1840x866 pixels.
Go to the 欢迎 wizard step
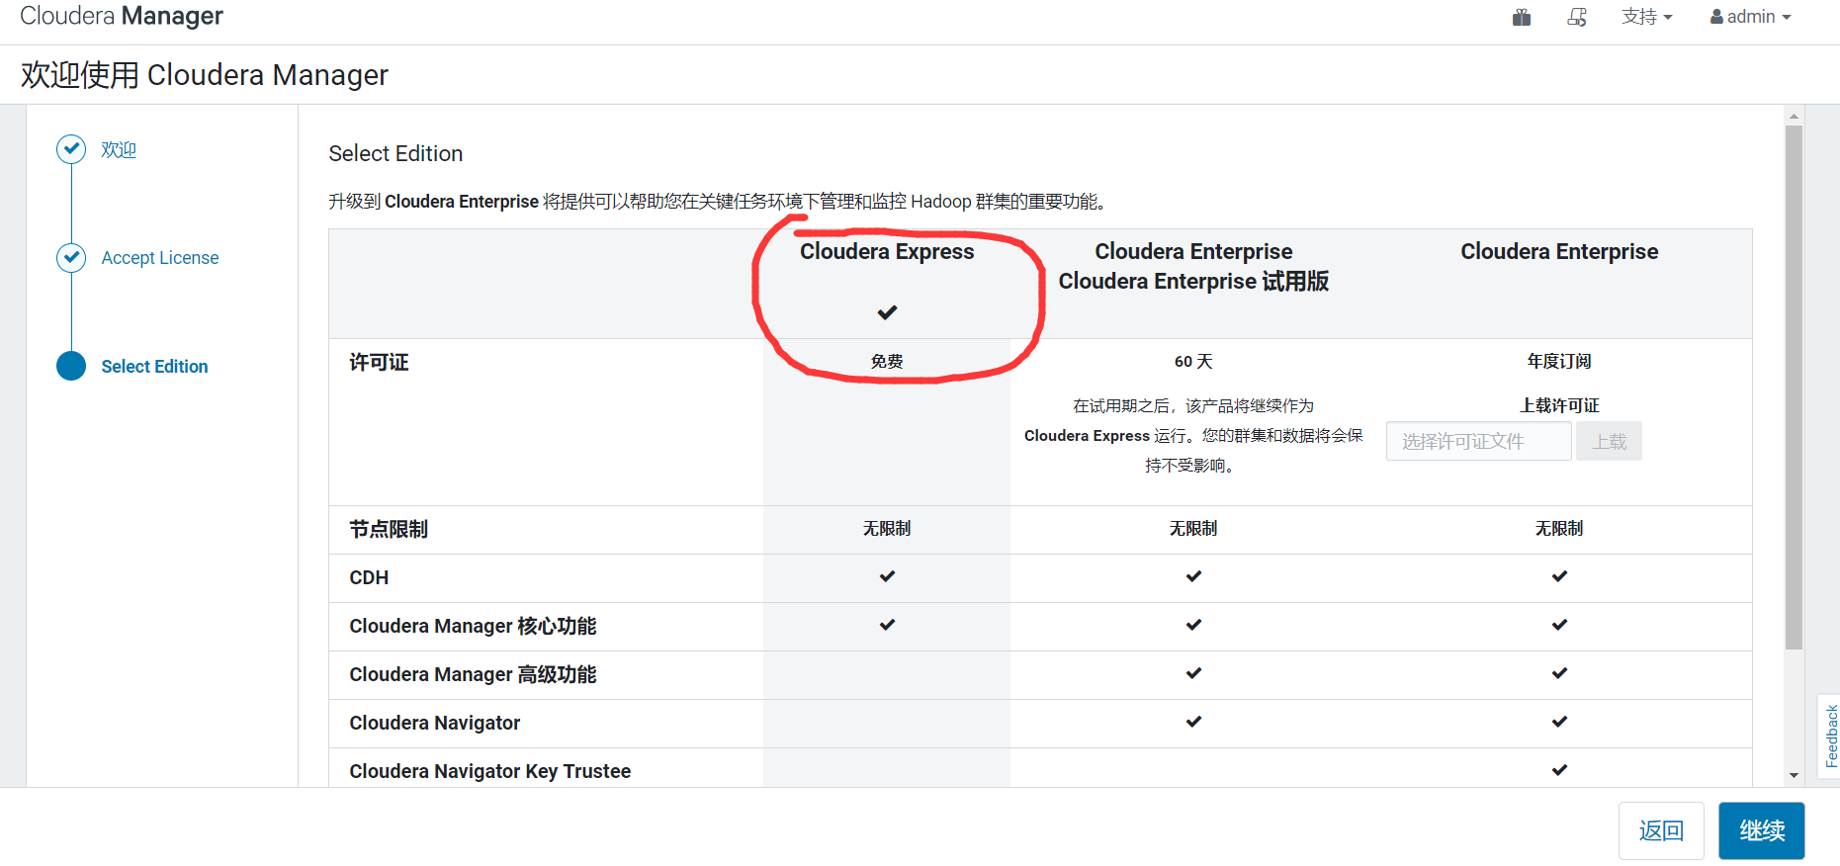pyautogui.click(x=119, y=149)
